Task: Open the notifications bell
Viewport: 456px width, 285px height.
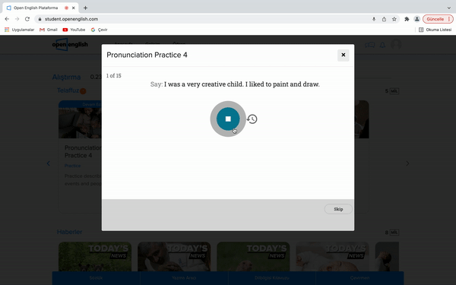Action: pyautogui.click(x=383, y=45)
